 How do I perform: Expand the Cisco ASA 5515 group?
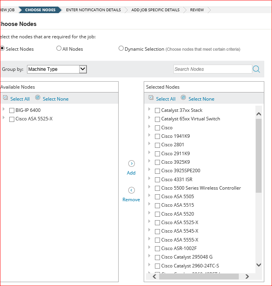(149, 204)
